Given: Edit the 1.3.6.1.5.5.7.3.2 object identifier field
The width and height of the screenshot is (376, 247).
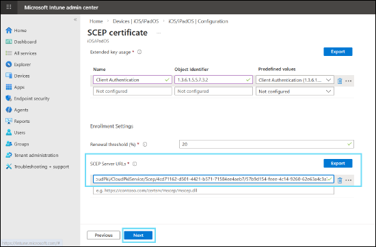Looking at the screenshot, I should (213, 80).
